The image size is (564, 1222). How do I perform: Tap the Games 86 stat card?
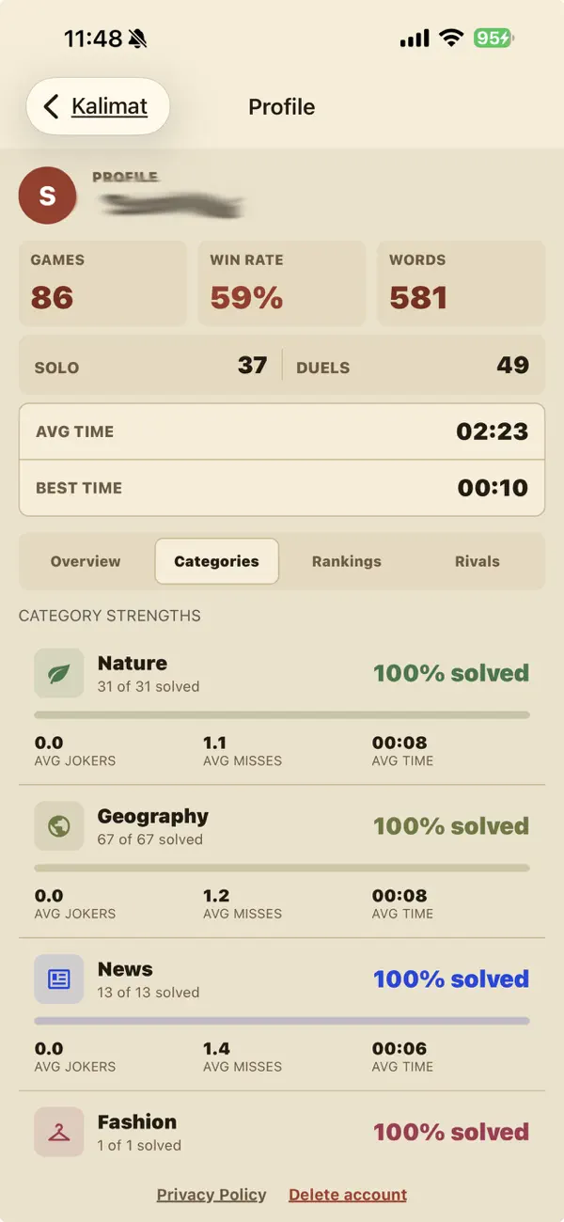102,284
